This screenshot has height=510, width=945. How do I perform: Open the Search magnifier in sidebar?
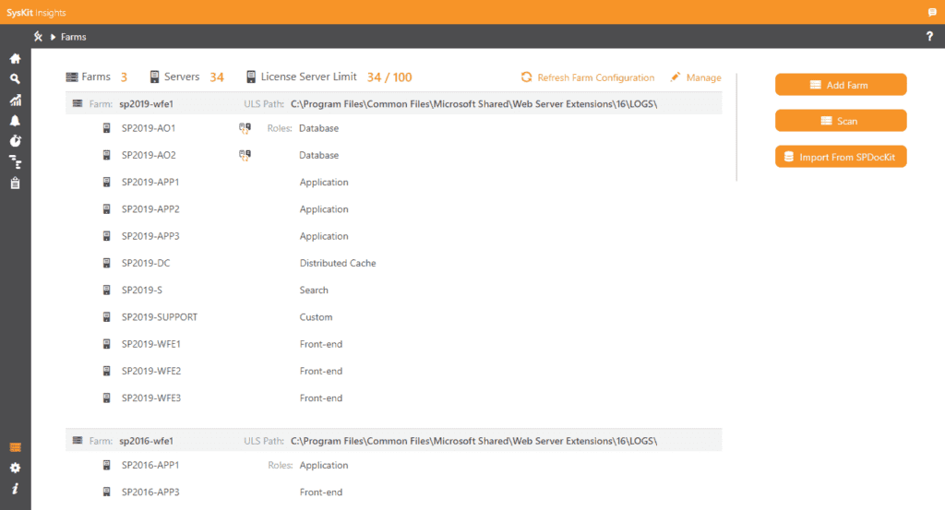coord(15,79)
